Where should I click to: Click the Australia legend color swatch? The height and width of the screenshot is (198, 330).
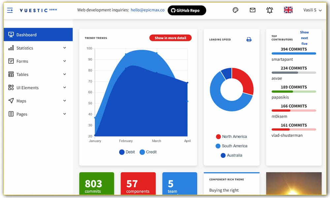pos(223,155)
